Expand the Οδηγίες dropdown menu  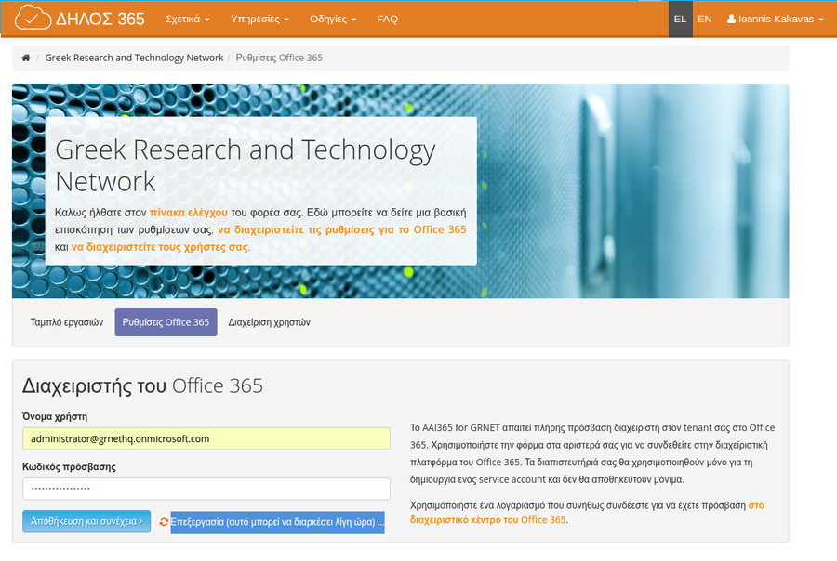pyautogui.click(x=333, y=19)
